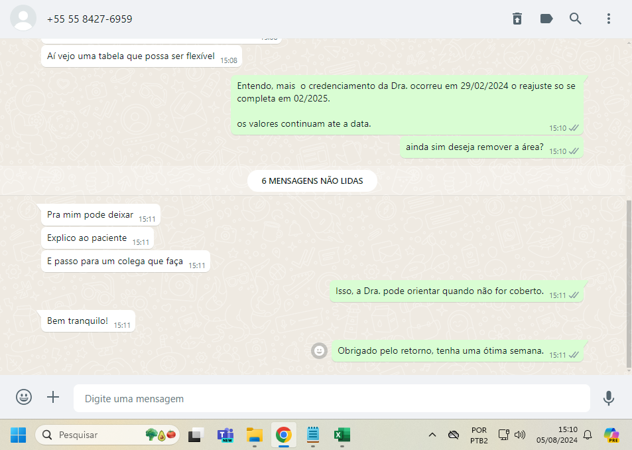The height and width of the screenshot is (450, 632).
Task: Open the clock showing 15:10 05/08/2024
Action: tap(556, 435)
